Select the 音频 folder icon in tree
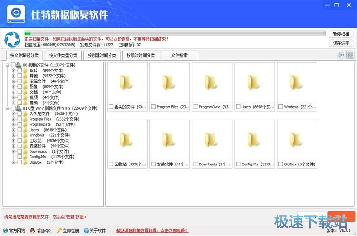The image size is (357, 236). [25, 103]
